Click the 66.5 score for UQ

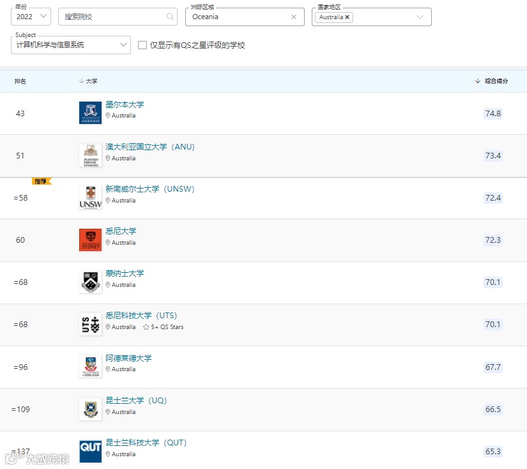(493, 409)
